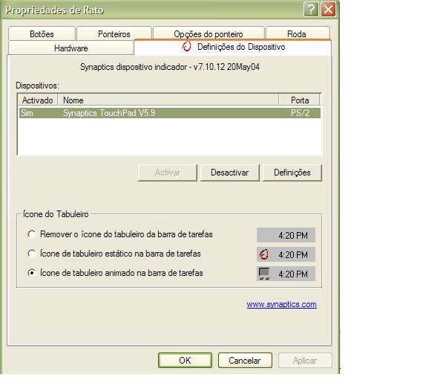The width and height of the screenshot is (423, 380).
Task: Select the Synaptics TouchPad V5.9 row
Action: 170,113
